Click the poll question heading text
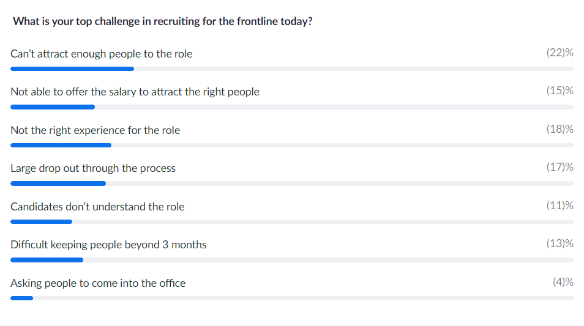 tap(162, 21)
